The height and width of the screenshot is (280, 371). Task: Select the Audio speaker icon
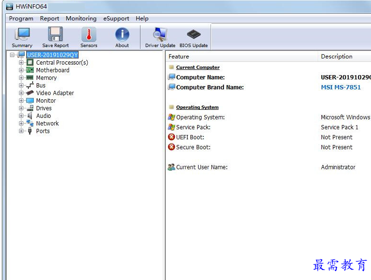(30, 116)
